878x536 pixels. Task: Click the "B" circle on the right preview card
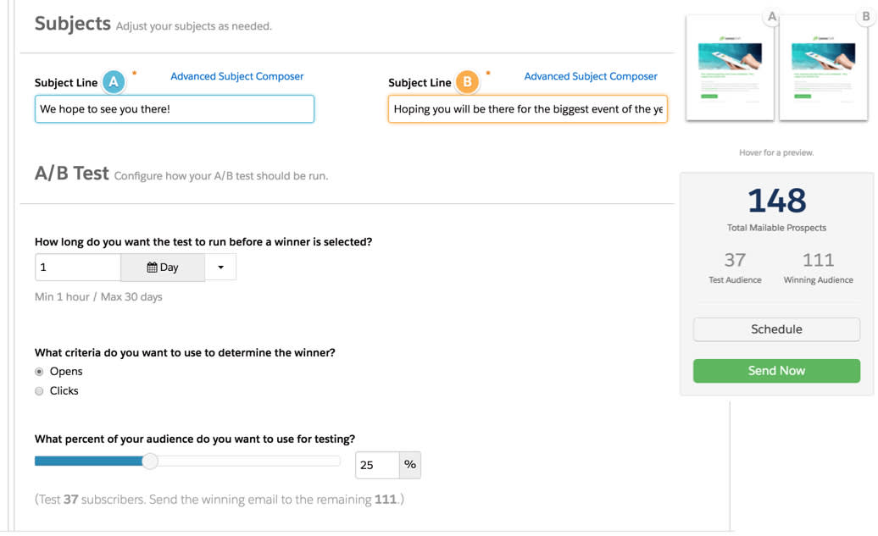click(x=864, y=15)
